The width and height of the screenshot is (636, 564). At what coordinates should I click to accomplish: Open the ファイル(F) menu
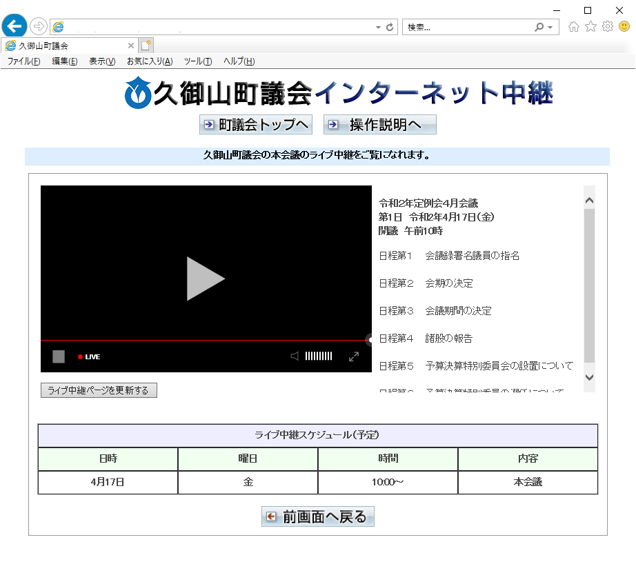tap(23, 61)
